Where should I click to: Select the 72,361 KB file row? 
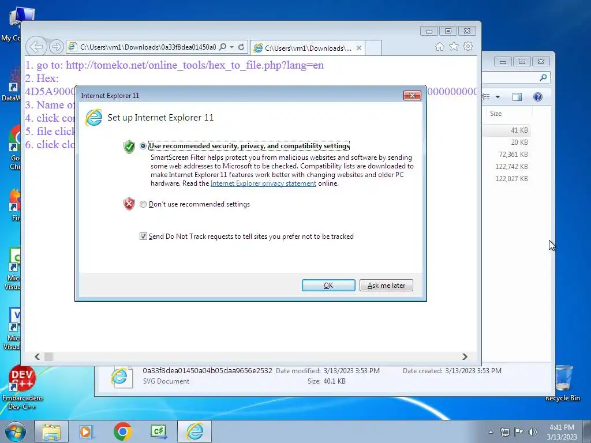coord(507,155)
